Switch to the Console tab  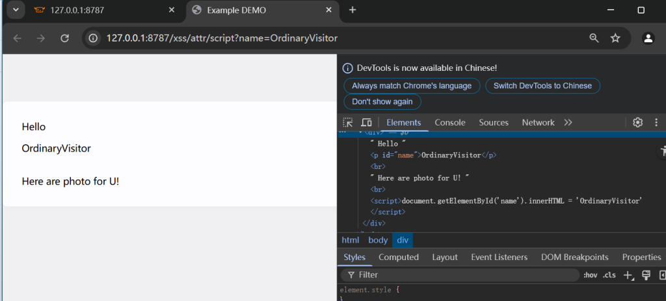point(450,122)
